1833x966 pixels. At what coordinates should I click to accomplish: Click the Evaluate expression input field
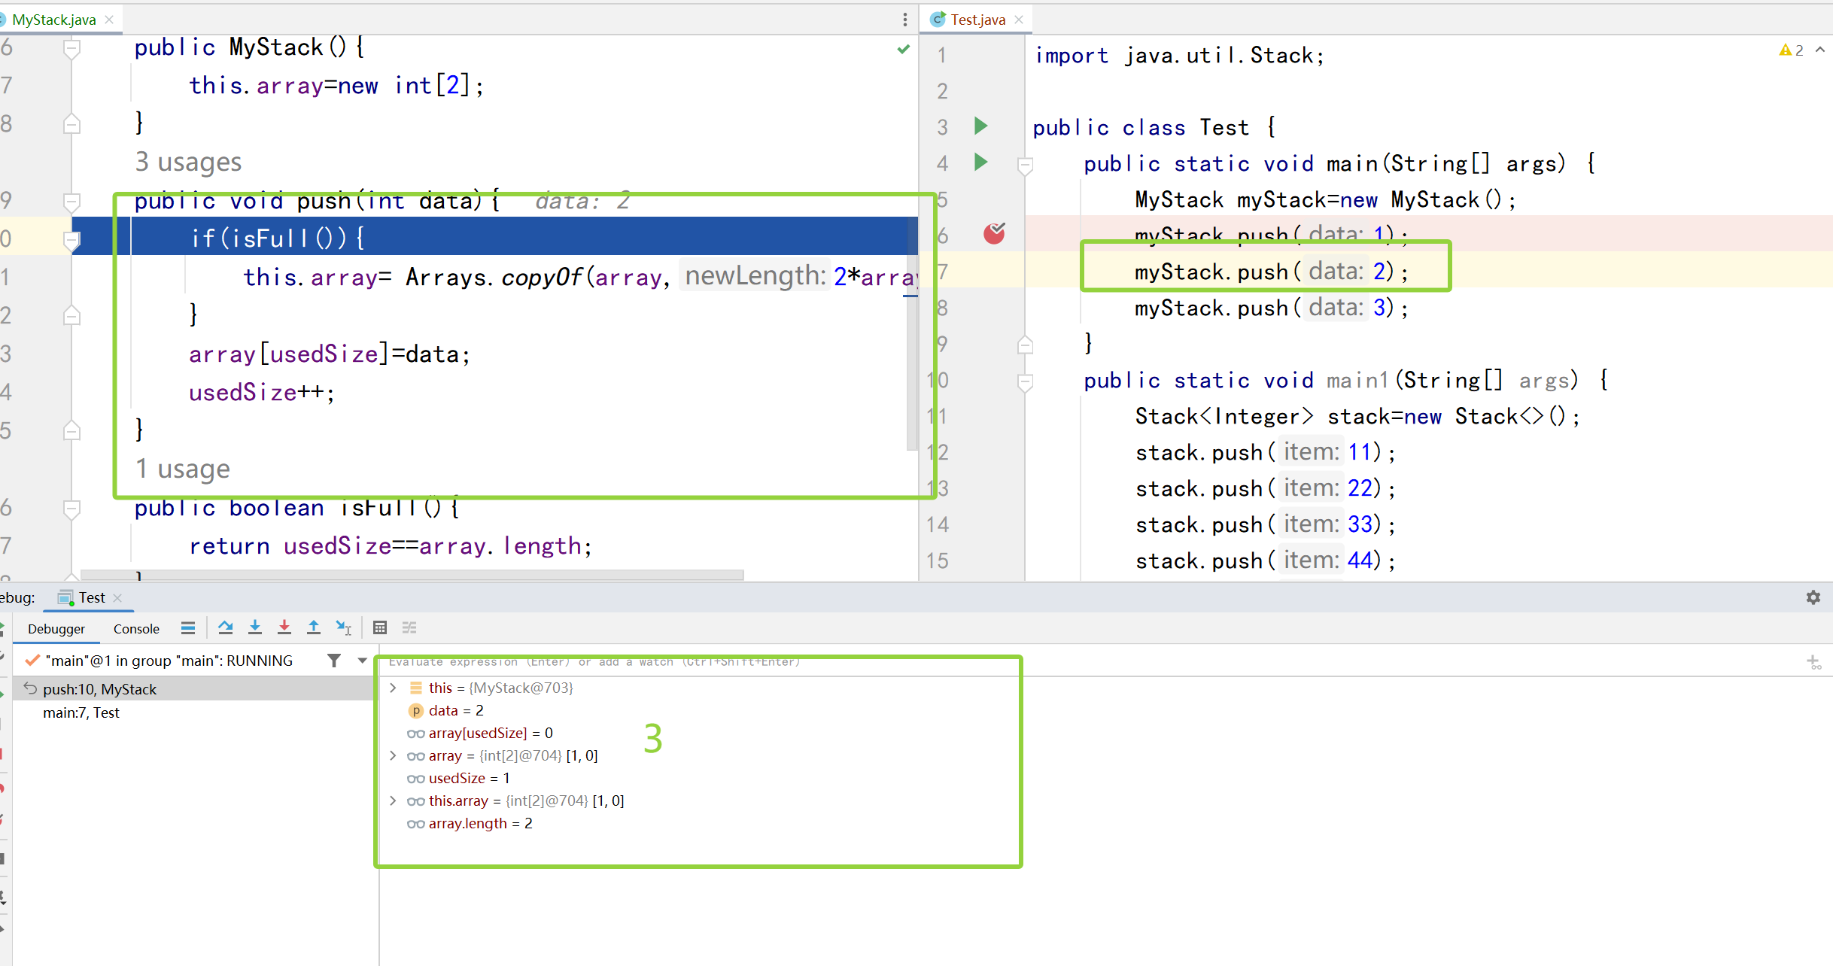[677, 662]
